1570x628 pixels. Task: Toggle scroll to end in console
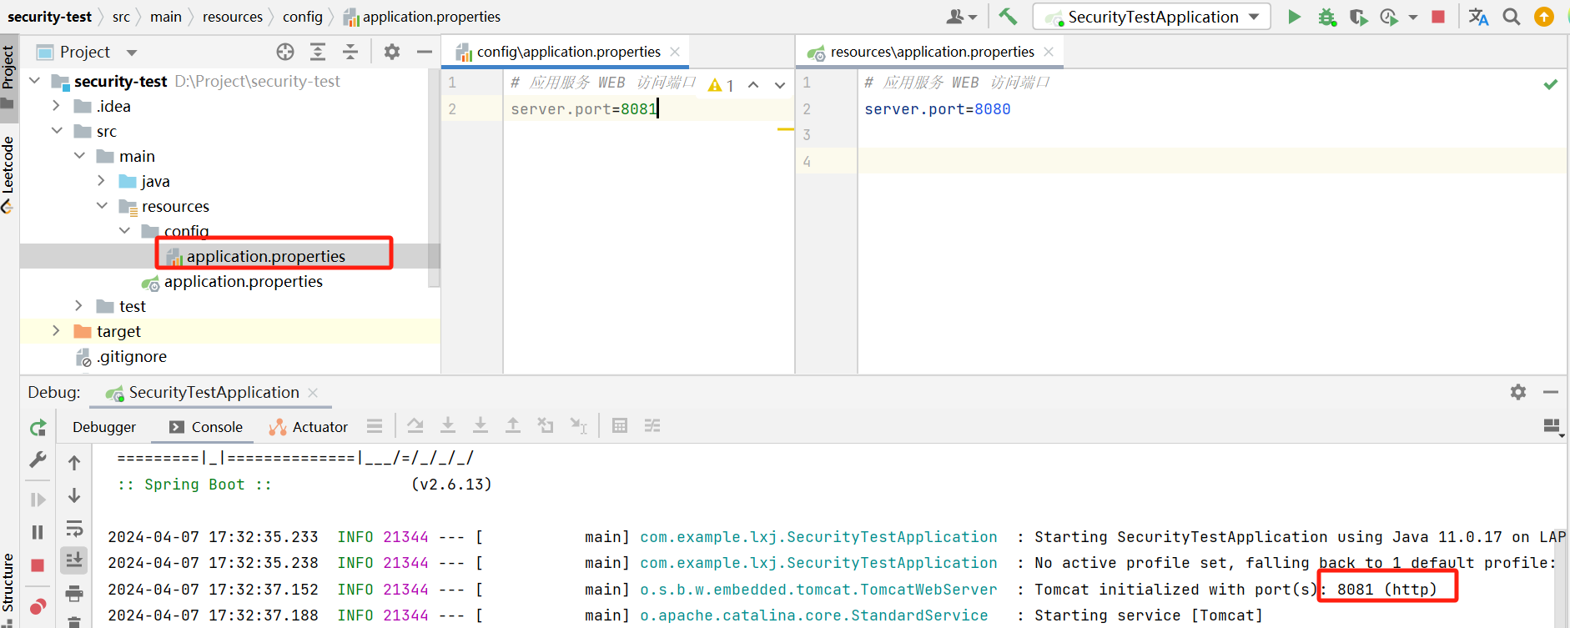(x=74, y=560)
